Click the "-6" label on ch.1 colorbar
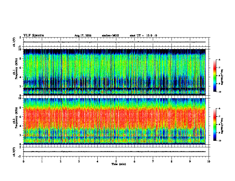Image resolution: width=235 pixels, height=181 pixels. point(219,59)
